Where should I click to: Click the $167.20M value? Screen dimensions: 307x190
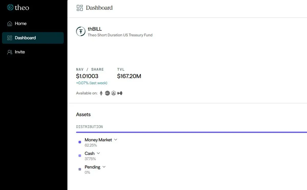tap(129, 76)
